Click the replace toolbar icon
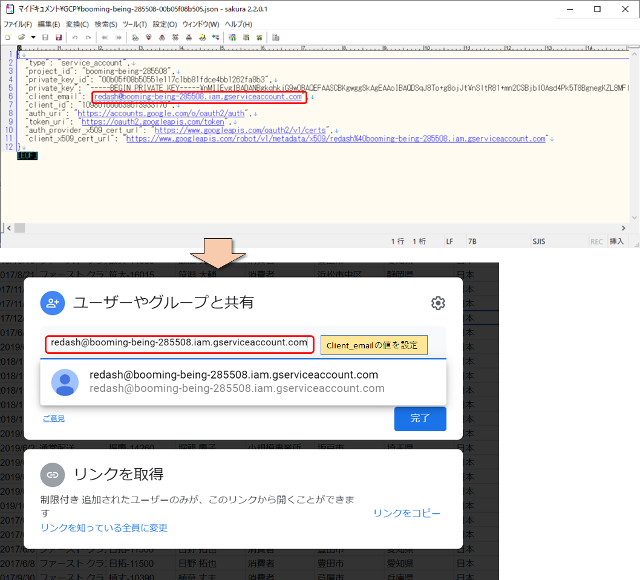640x580 pixels. click(175, 37)
